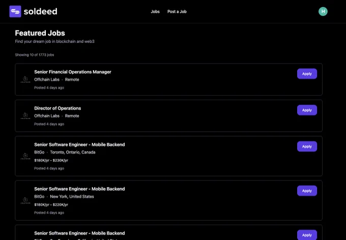This screenshot has width=346, height=240.
Task: Apply to Senior Financial Operations Manager job
Action: click(x=307, y=74)
